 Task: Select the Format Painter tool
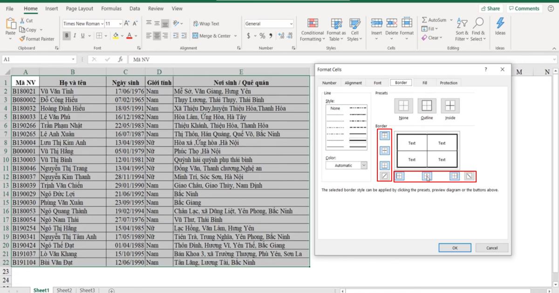(x=37, y=39)
